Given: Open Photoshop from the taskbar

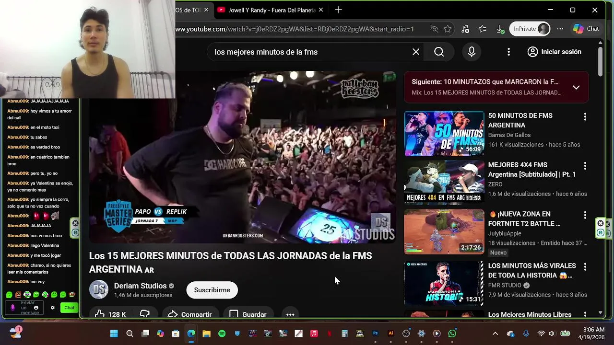Looking at the screenshot, I should (375, 333).
